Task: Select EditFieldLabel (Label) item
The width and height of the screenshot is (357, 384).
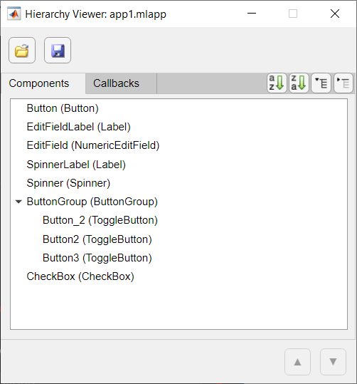Action: [x=78, y=127]
